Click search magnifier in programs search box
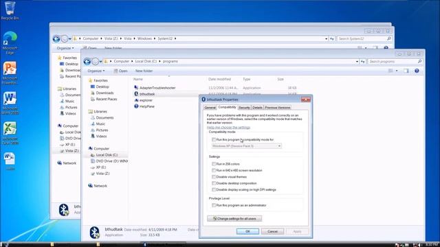440x247 pixels. point(419,61)
